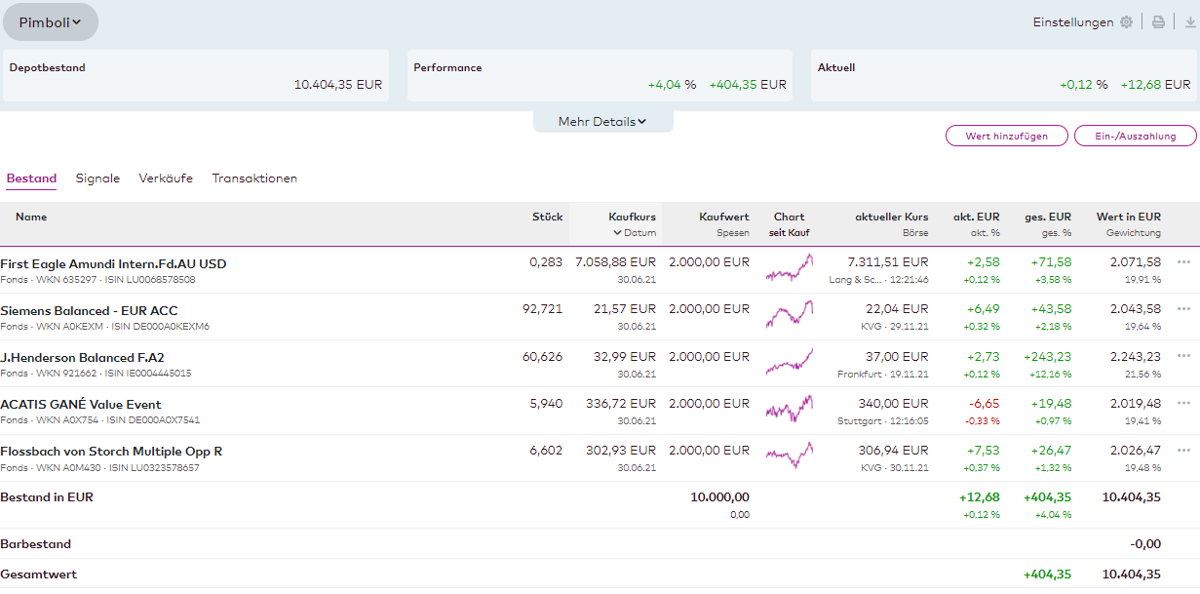
Task: Click the Ein-/Auszahlung button
Action: tap(1136, 137)
